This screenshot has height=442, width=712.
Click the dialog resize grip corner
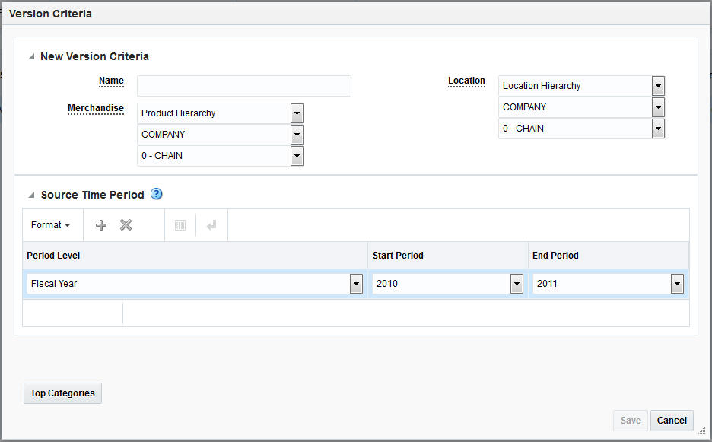[701, 431]
